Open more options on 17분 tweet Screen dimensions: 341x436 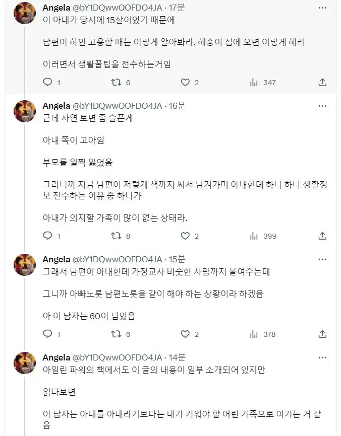323,9
